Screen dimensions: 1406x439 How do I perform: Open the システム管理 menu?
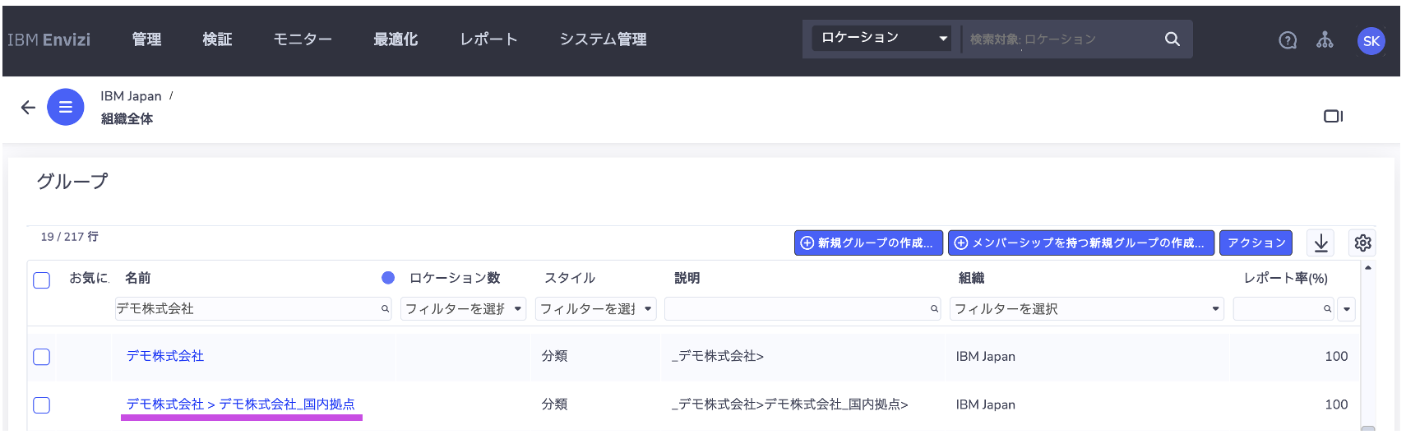(603, 39)
